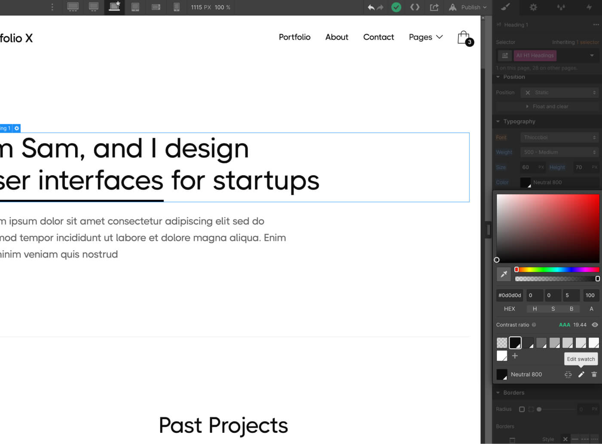602x444 pixels.
Task: Click the hex color value field
Action: tap(510, 295)
